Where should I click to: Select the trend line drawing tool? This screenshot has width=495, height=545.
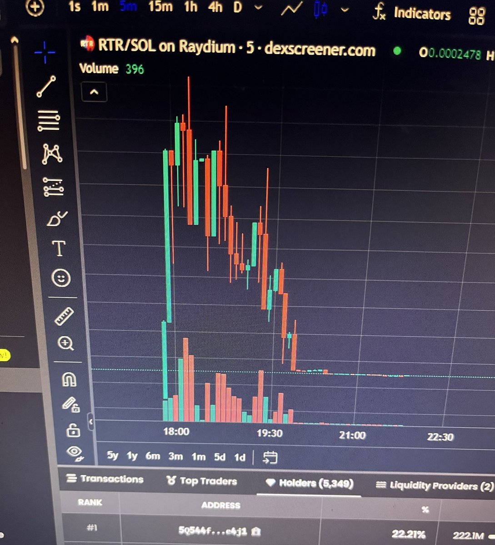[x=46, y=86]
